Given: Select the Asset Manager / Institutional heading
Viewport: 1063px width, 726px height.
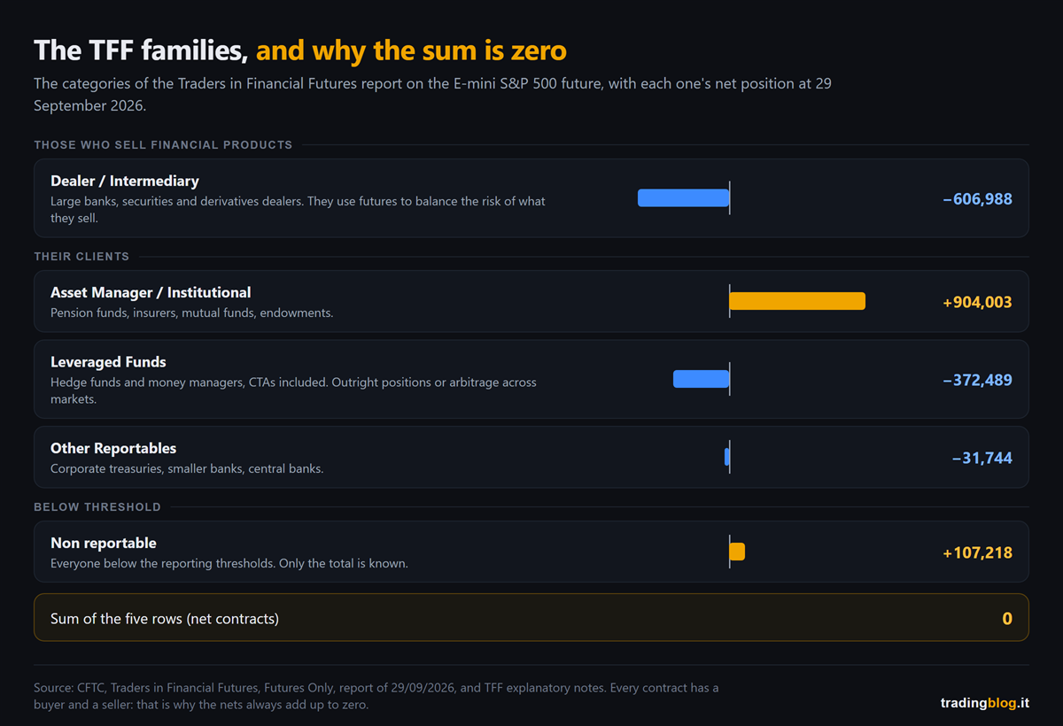Looking at the screenshot, I should click(151, 292).
